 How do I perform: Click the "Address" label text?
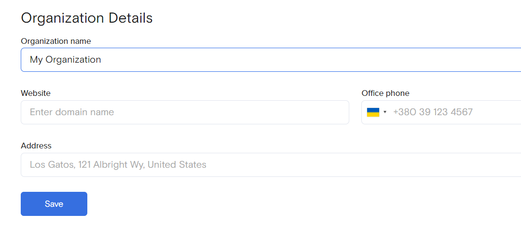click(36, 146)
